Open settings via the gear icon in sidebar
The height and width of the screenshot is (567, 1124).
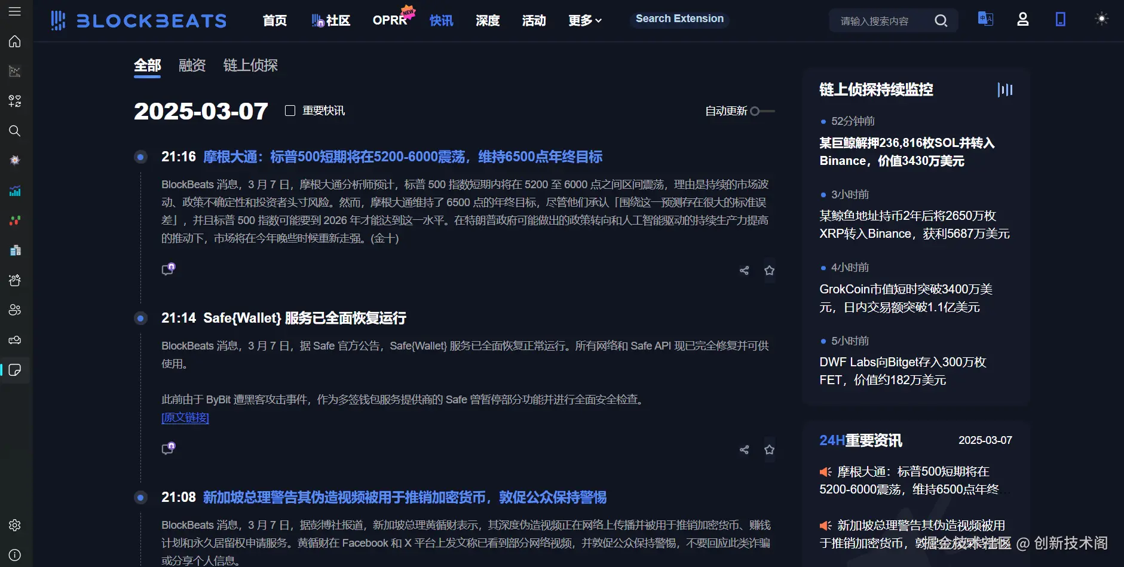(x=14, y=525)
